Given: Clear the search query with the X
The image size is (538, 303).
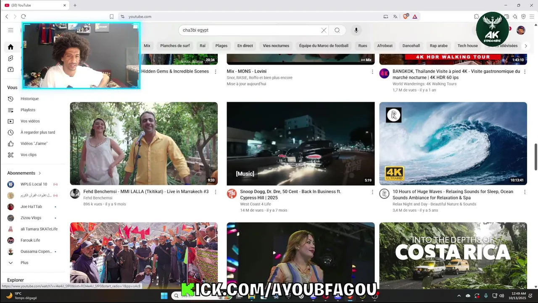Looking at the screenshot, I should [324, 30].
